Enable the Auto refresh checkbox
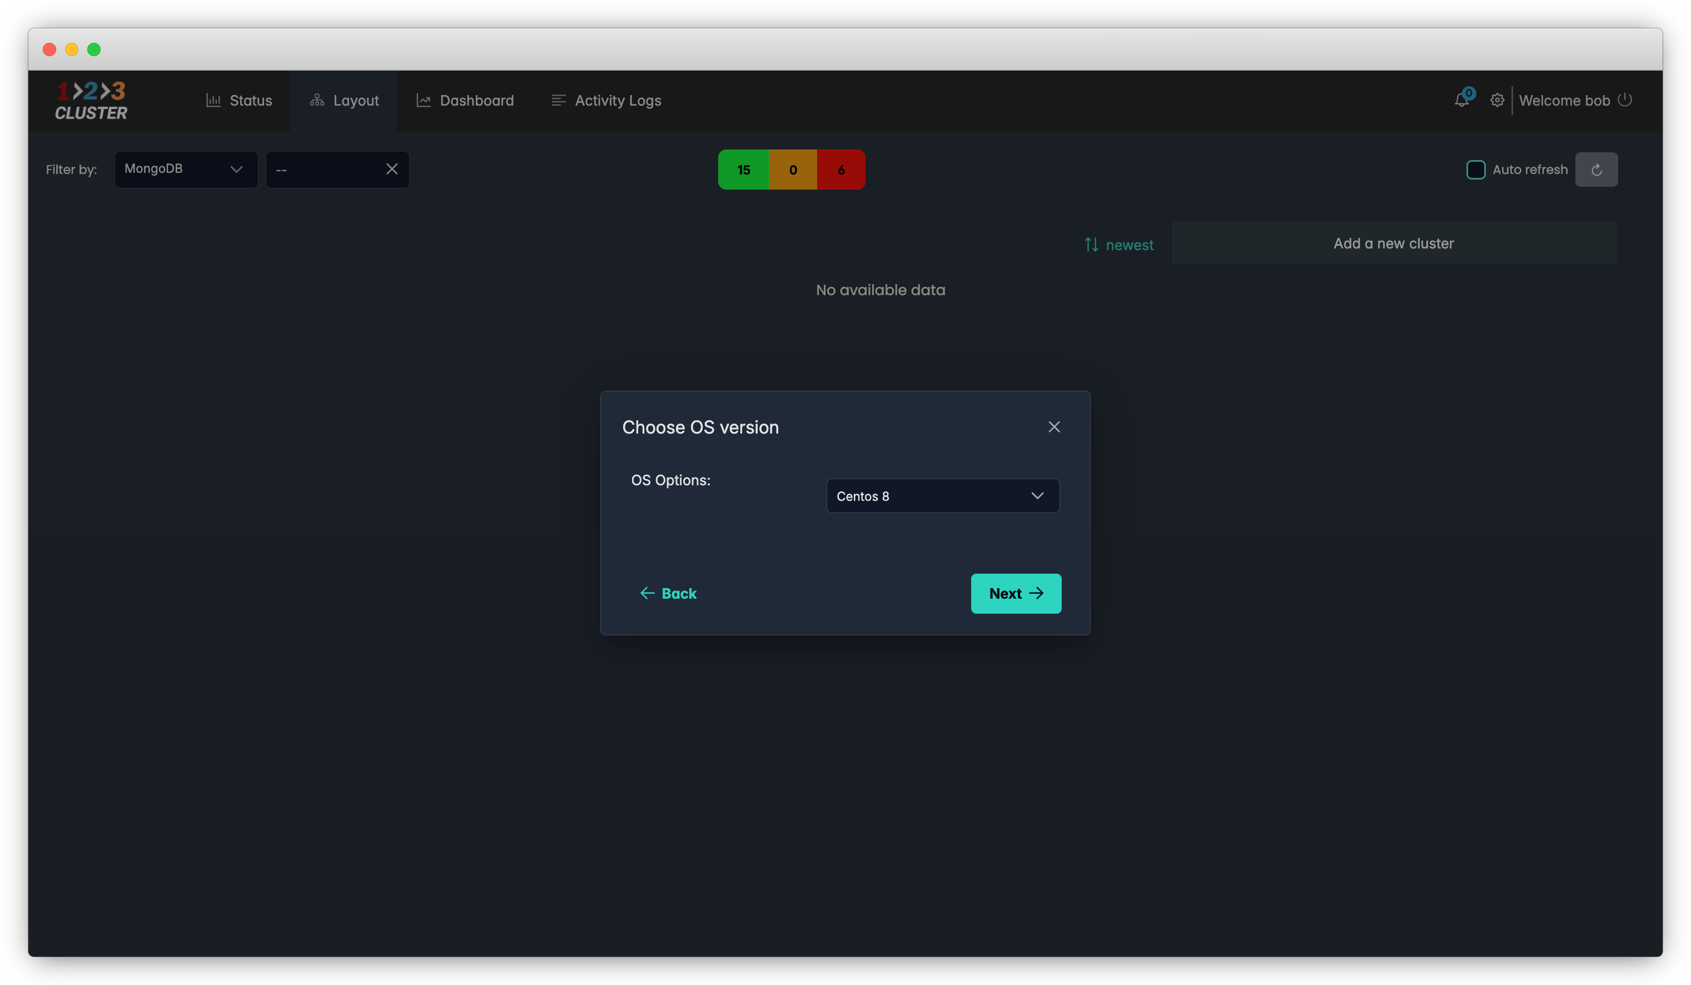This screenshot has width=1691, height=985. [1475, 170]
